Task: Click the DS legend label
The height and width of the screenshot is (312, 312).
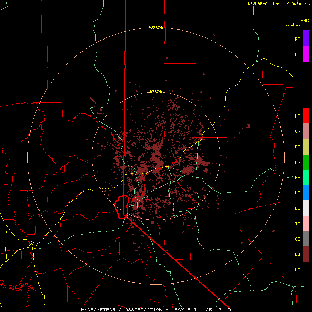Action: pos(297,208)
